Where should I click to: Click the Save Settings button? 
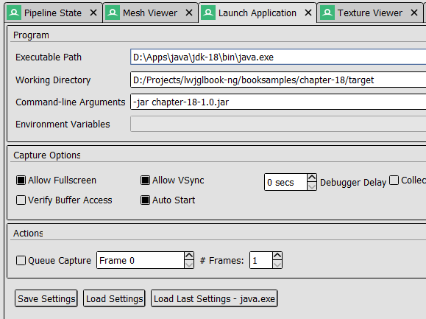[x=46, y=298]
